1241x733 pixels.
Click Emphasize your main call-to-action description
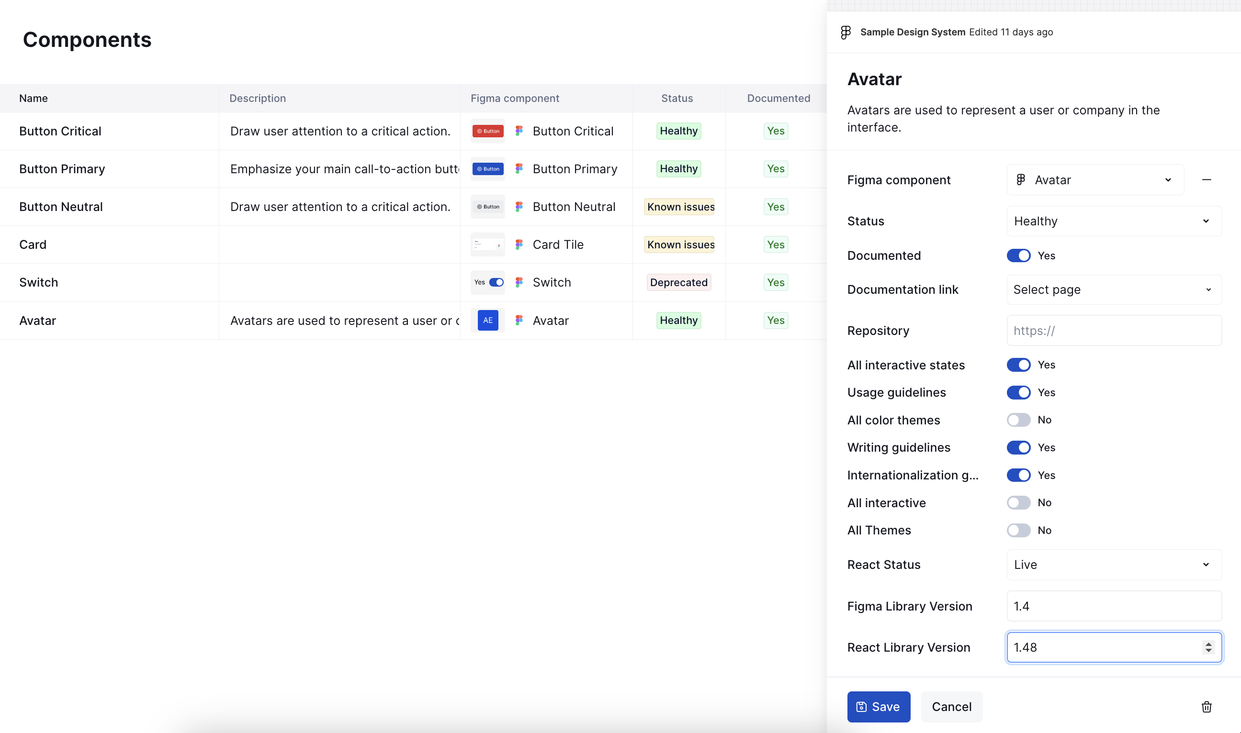click(344, 169)
